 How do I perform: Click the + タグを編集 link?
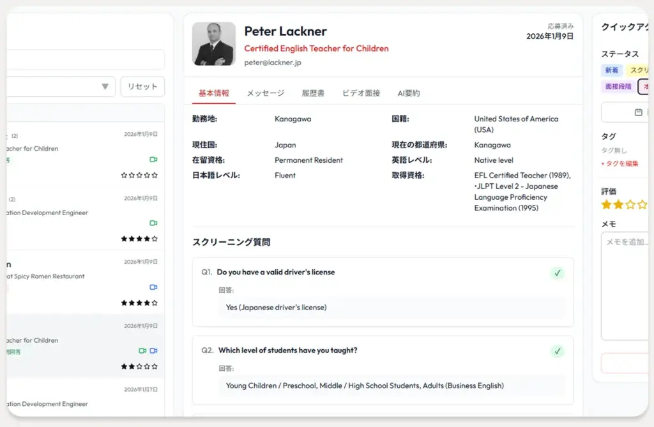(x=620, y=163)
